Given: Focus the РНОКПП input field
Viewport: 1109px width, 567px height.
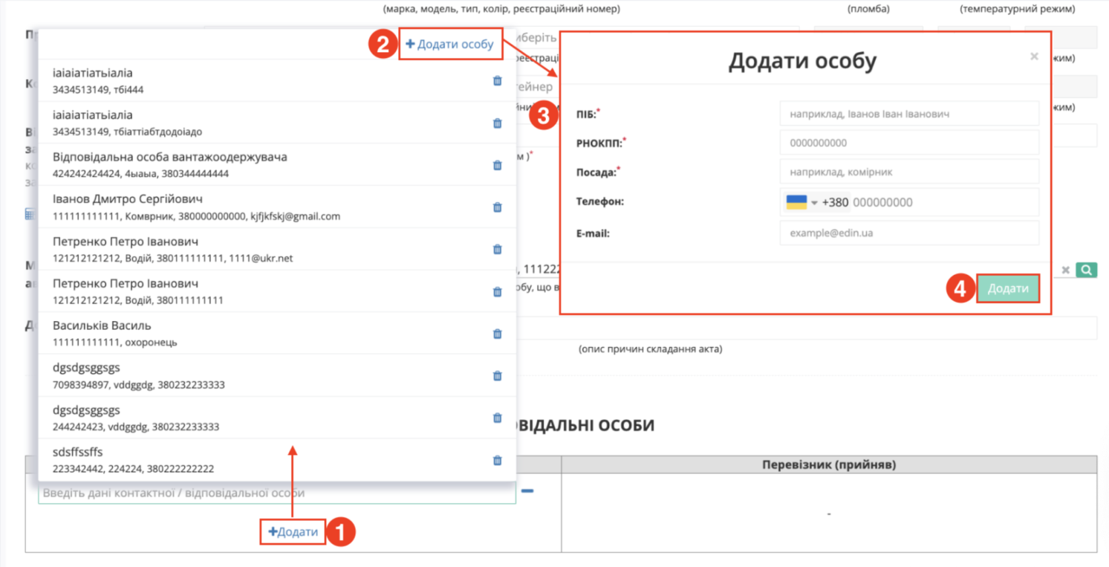Looking at the screenshot, I should click(x=909, y=142).
